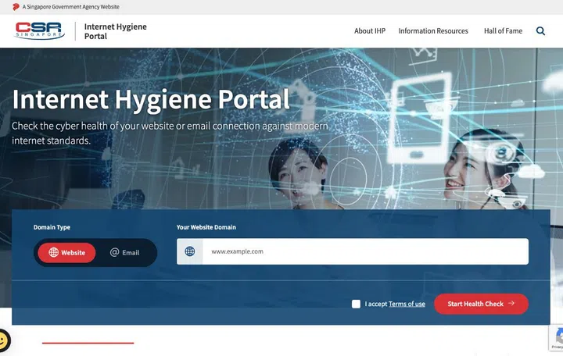
Task: Click the reCAPTCHA privacy badge
Action: click(x=556, y=338)
